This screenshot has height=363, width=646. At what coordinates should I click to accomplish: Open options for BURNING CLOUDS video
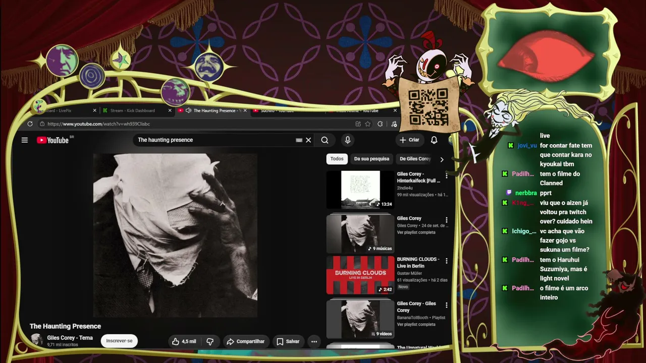[x=446, y=261]
